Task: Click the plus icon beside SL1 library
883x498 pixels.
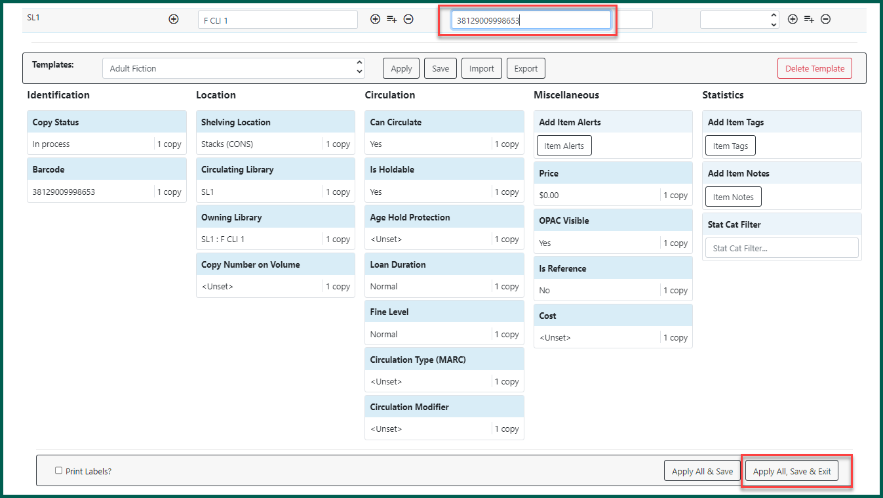Action: point(174,19)
